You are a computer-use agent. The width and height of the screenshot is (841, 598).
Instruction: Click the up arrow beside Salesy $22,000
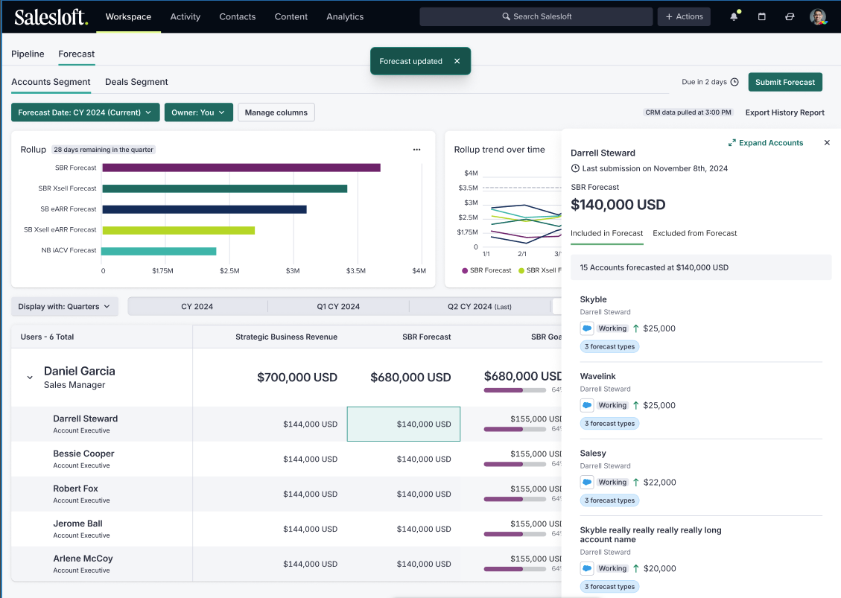[x=636, y=482]
